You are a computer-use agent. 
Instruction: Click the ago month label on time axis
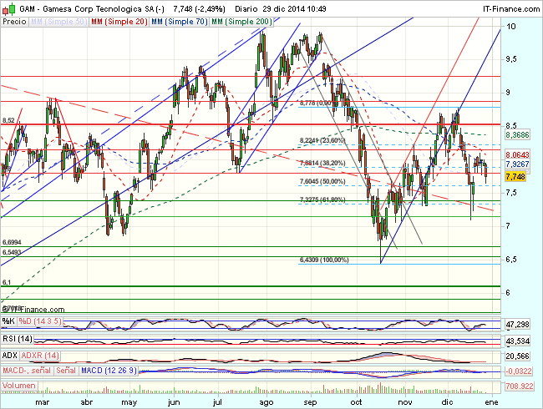(x=266, y=402)
